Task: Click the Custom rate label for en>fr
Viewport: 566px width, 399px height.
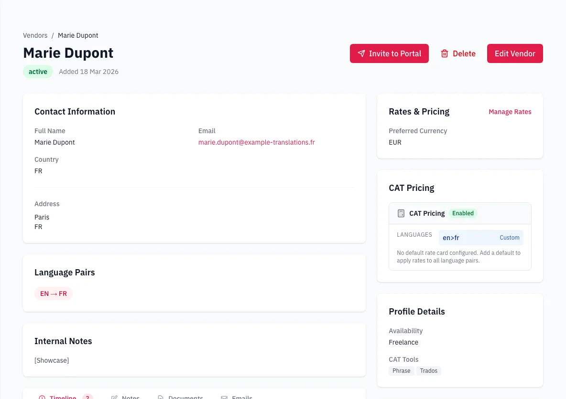Action: pos(510,238)
